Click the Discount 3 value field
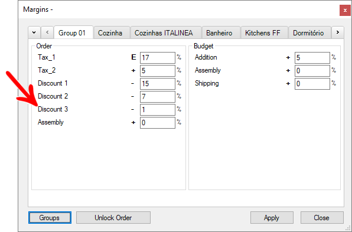 [157, 110]
